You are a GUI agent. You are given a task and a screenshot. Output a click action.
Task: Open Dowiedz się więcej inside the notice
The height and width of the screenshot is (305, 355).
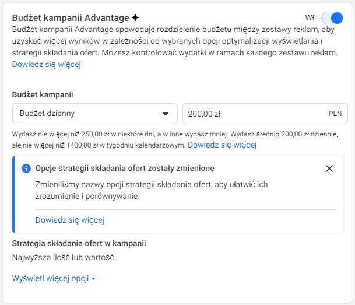coord(69,220)
